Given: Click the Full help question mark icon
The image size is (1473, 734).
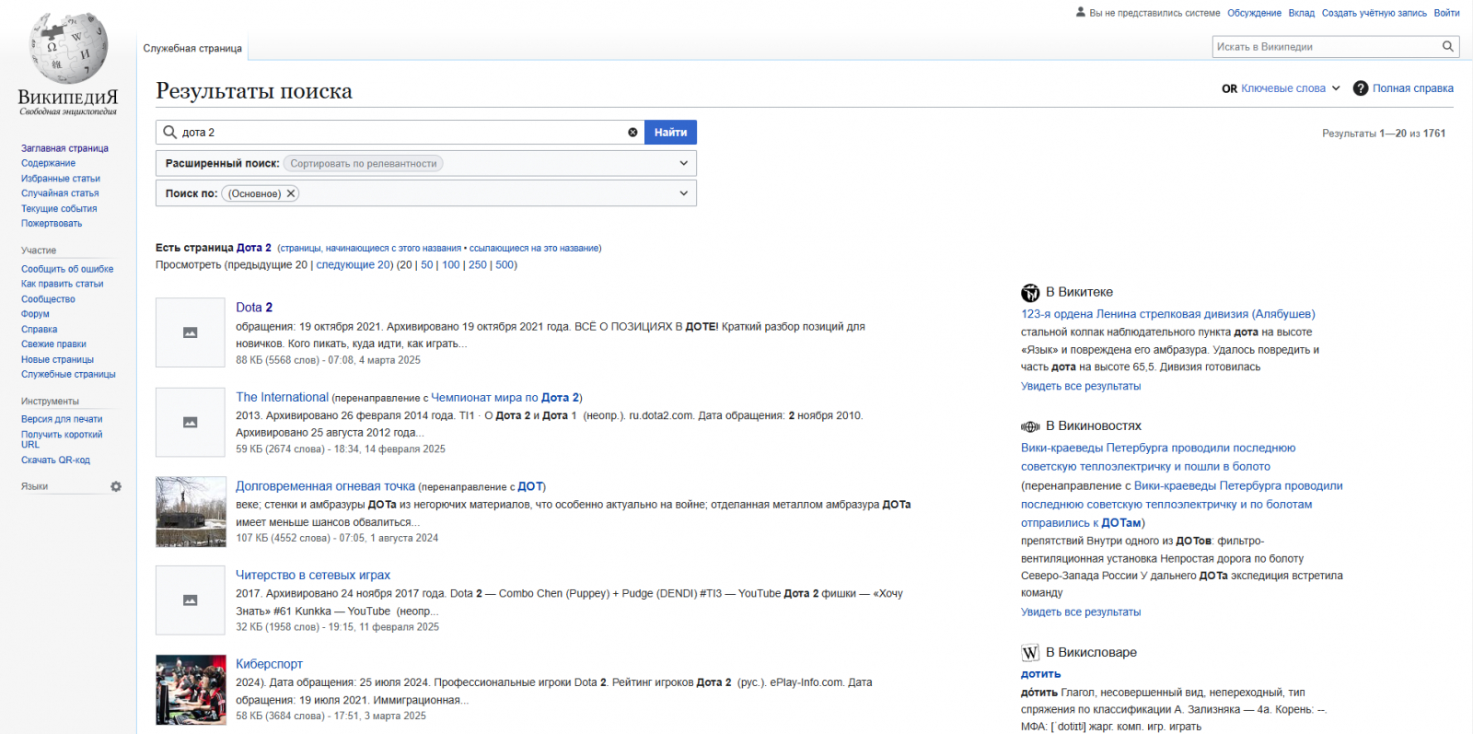Looking at the screenshot, I should pos(1360,88).
